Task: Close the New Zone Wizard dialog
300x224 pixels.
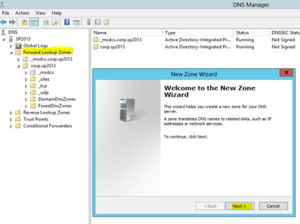Action: pos(286,72)
